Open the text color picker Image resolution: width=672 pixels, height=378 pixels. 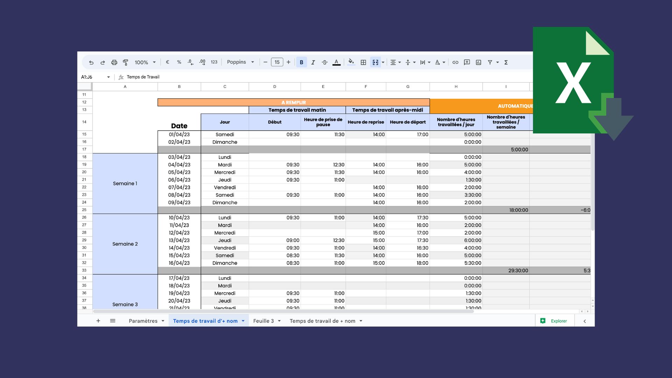336,62
